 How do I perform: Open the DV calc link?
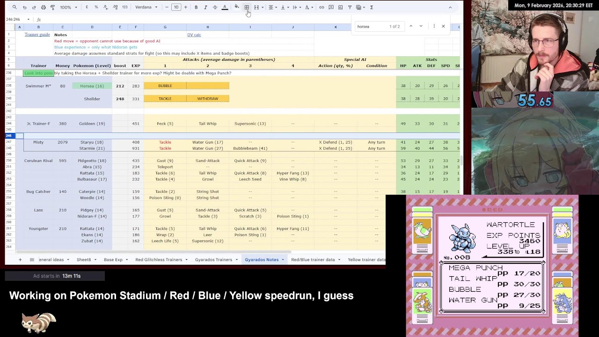pos(194,35)
